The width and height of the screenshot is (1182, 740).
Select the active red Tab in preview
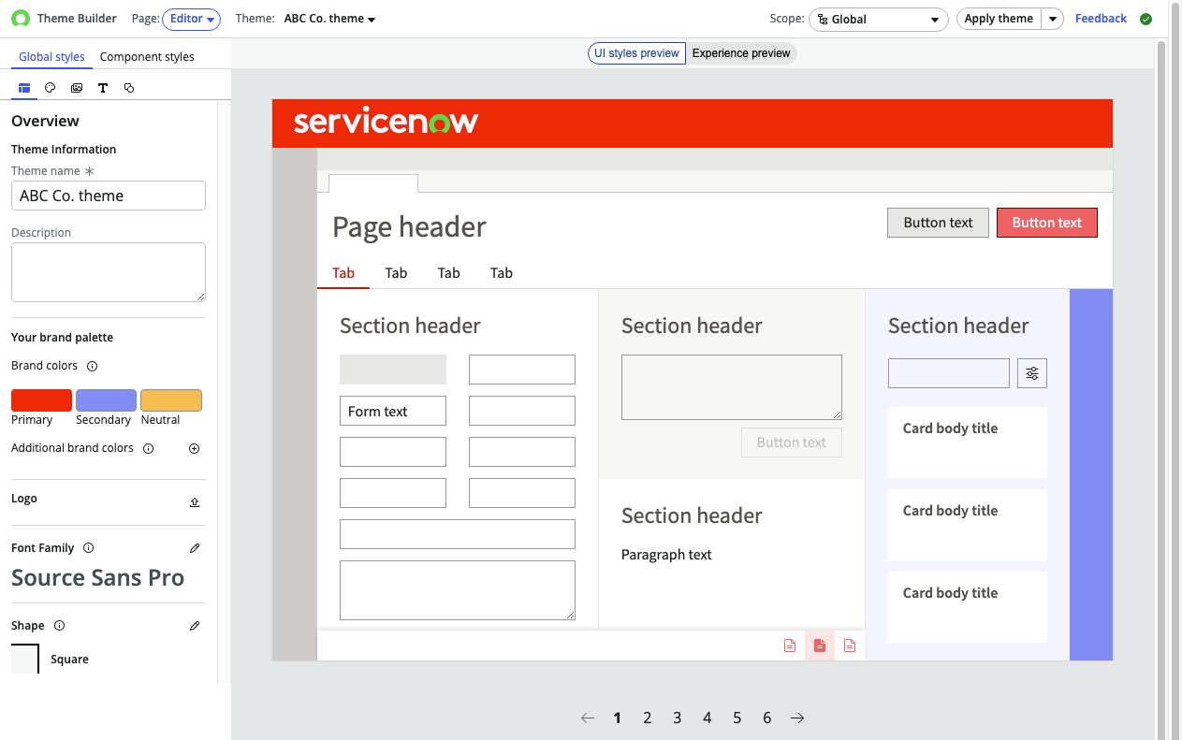pyautogui.click(x=343, y=273)
